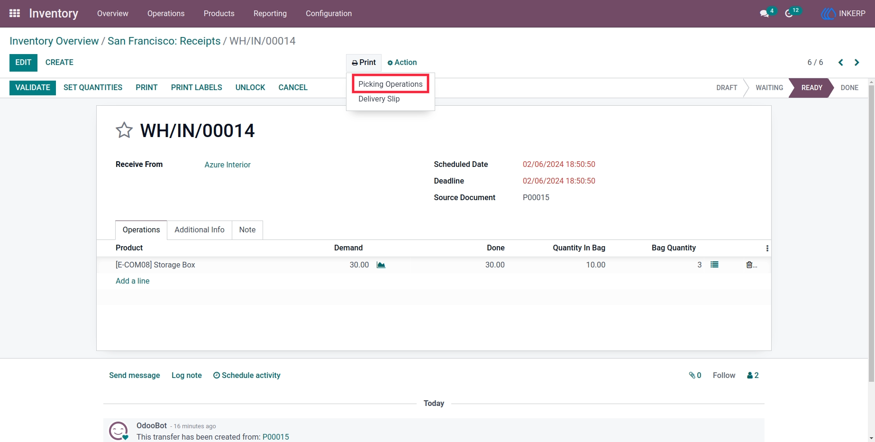This screenshot has width=875, height=442.
Task: Go to previous record arrow
Action: click(x=841, y=62)
